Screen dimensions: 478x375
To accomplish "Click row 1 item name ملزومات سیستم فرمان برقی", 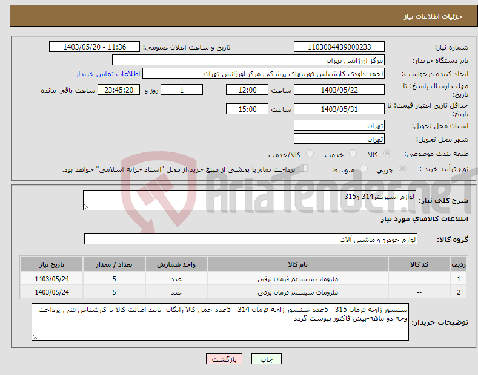I will (x=297, y=279).
